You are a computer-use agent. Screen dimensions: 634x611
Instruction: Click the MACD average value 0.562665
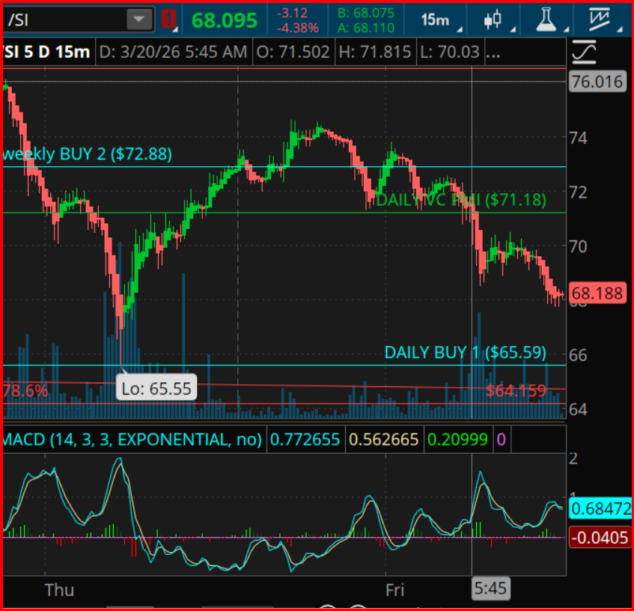tap(383, 440)
